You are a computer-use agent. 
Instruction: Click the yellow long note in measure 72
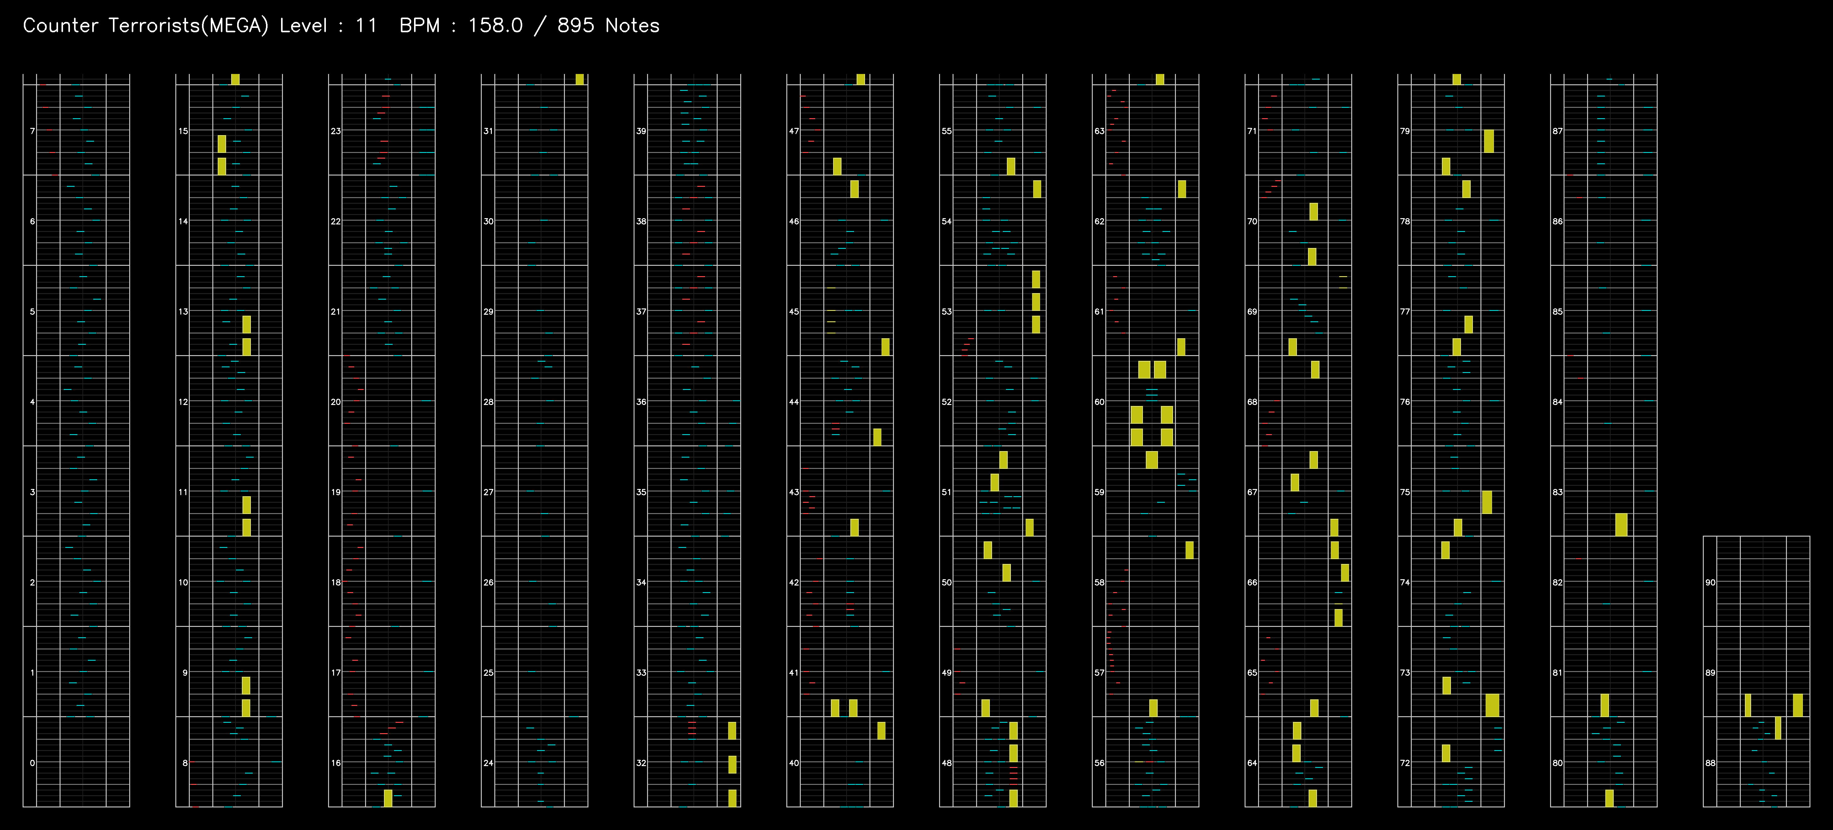click(1446, 753)
